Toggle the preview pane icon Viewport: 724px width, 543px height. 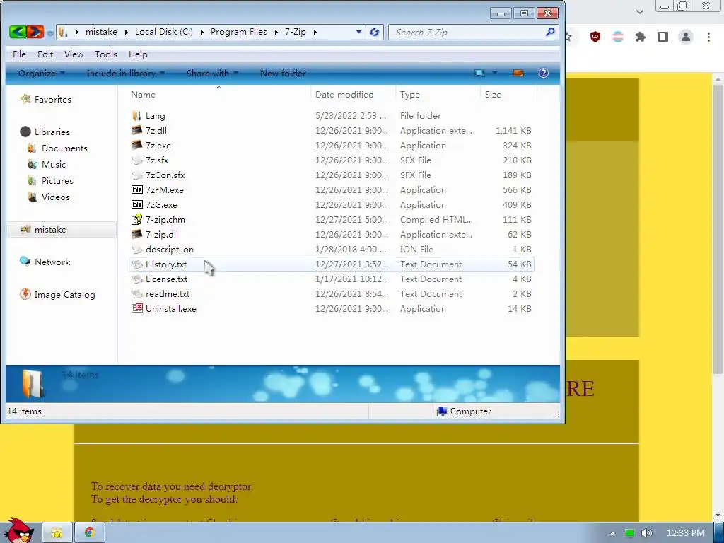[518, 73]
